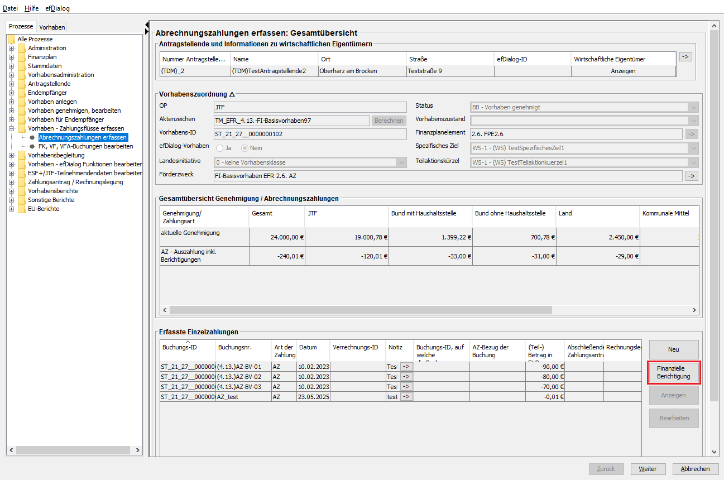
Task: Click the Weiter button
Action: pyautogui.click(x=648, y=469)
